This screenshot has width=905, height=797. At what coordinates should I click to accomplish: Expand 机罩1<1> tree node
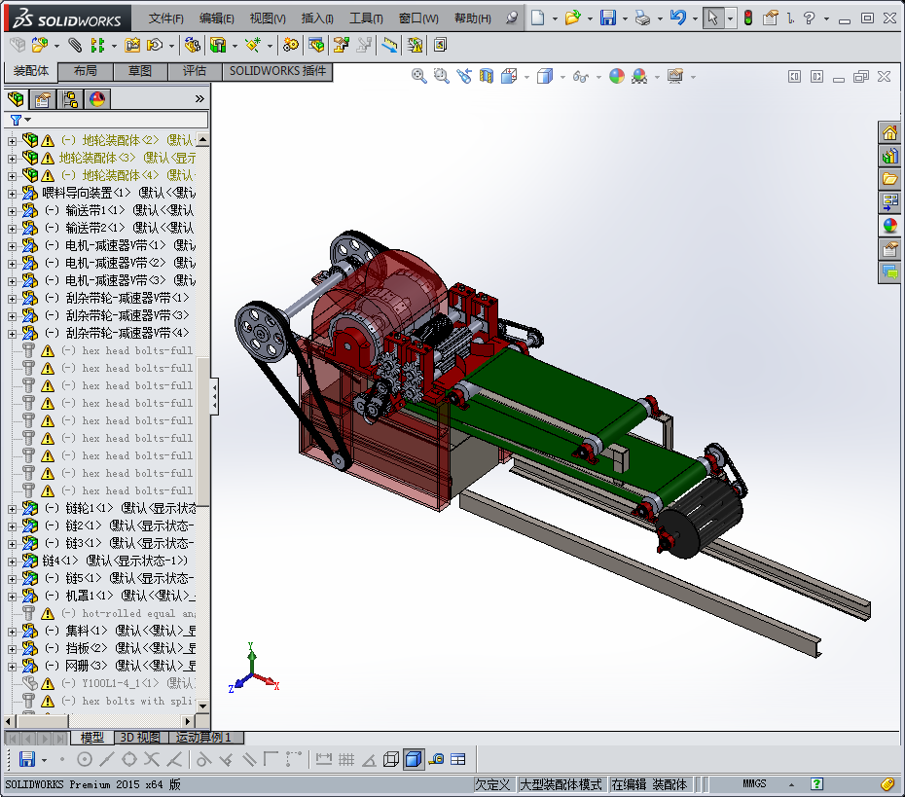12,597
